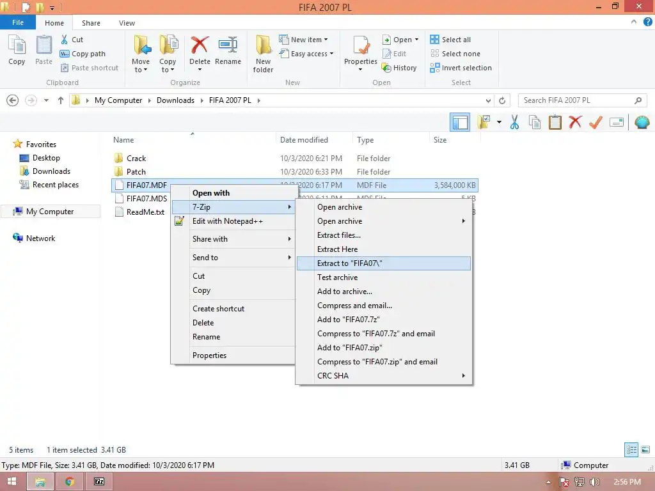655x491 pixels.
Task: Select Extract files... option
Action: (x=384, y=235)
